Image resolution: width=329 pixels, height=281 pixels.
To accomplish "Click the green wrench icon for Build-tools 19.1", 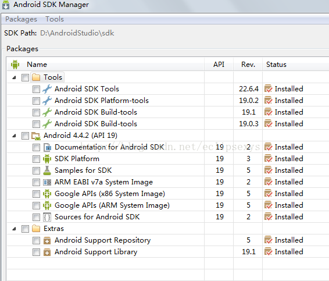I will 47,112.
